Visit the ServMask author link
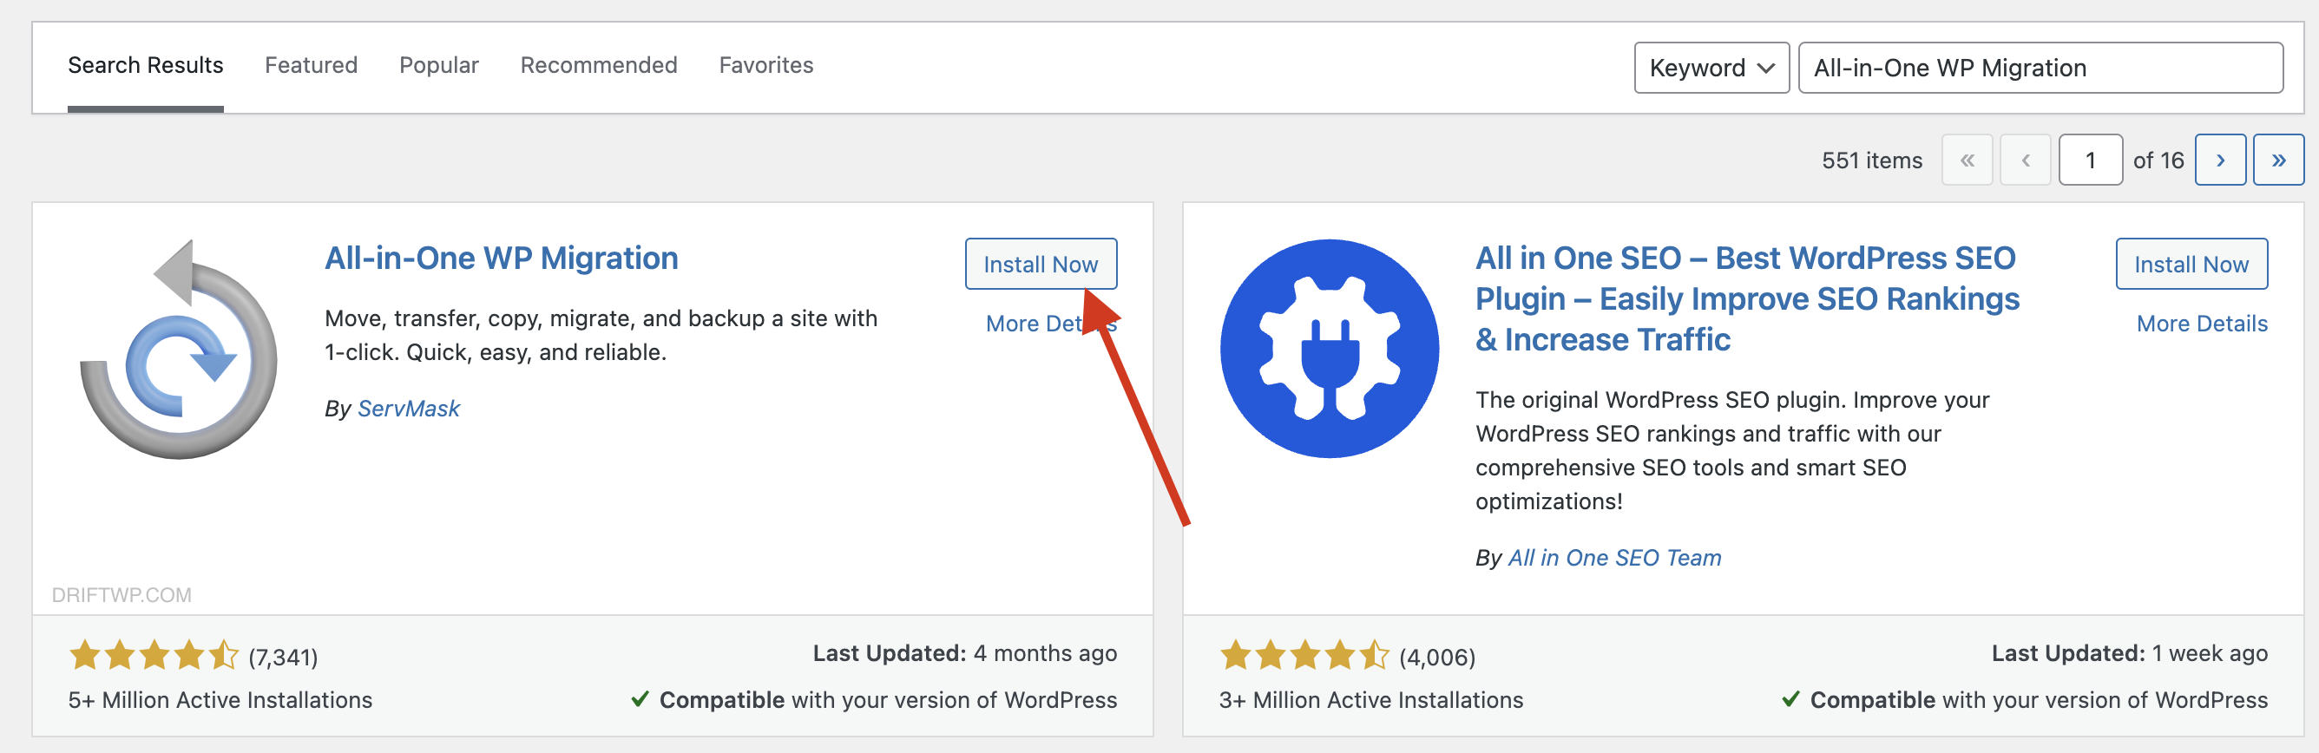The width and height of the screenshot is (2319, 753). tap(409, 409)
